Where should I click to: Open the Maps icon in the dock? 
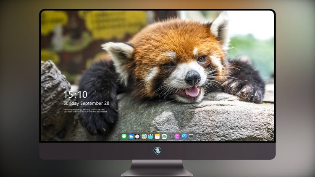[144, 136]
